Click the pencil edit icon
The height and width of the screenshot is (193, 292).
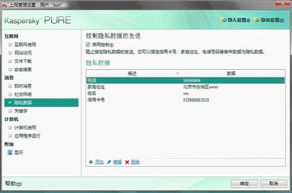point(109,162)
